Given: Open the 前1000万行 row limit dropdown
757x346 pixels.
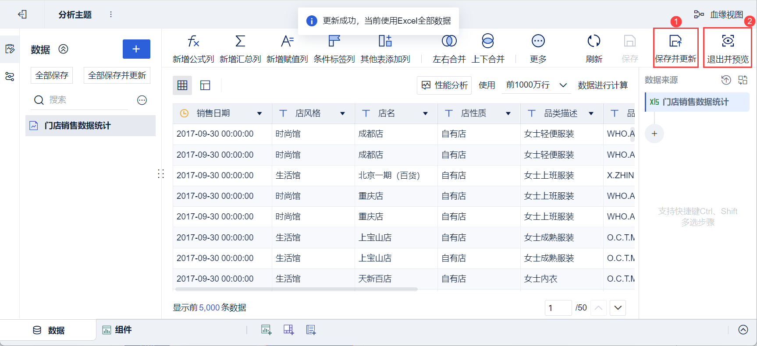Looking at the screenshot, I should 537,85.
